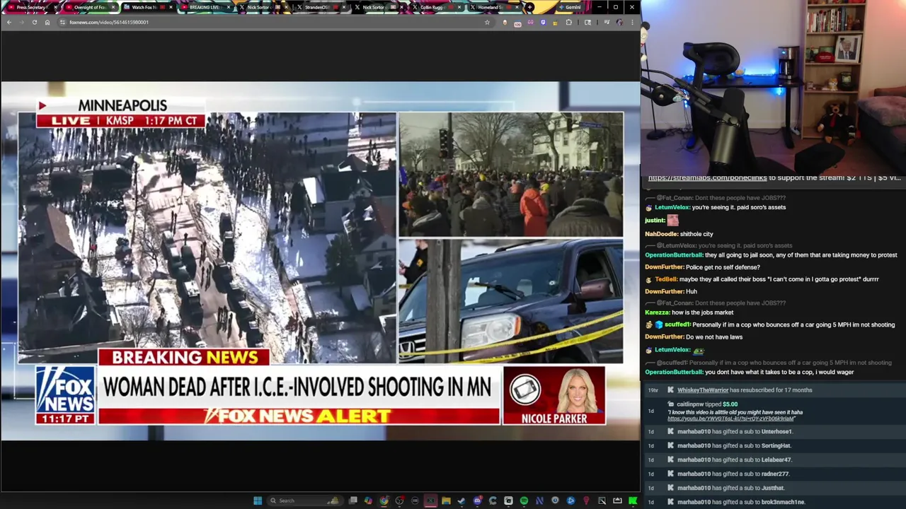The image size is (906, 509).
Task: Open Copilot from the taskbar
Action: point(368,501)
